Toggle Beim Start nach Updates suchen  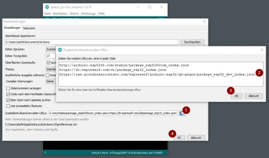tap(8, 100)
